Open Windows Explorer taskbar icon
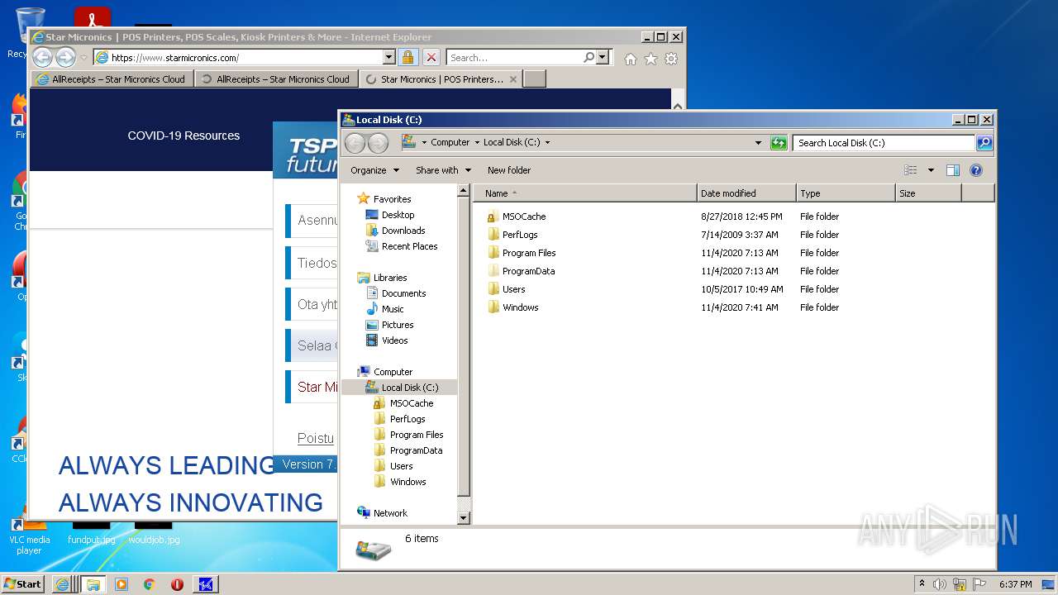 93,584
